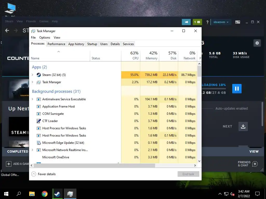Launch Google Chrome from taskbar
This screenshot has height=199, width=266.
point(45,194)
